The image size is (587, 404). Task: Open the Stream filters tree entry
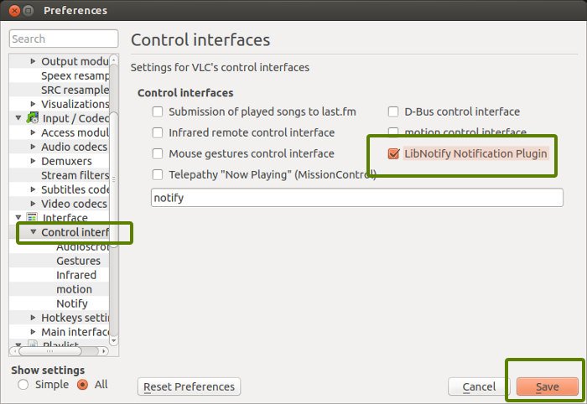pos(75,175)
